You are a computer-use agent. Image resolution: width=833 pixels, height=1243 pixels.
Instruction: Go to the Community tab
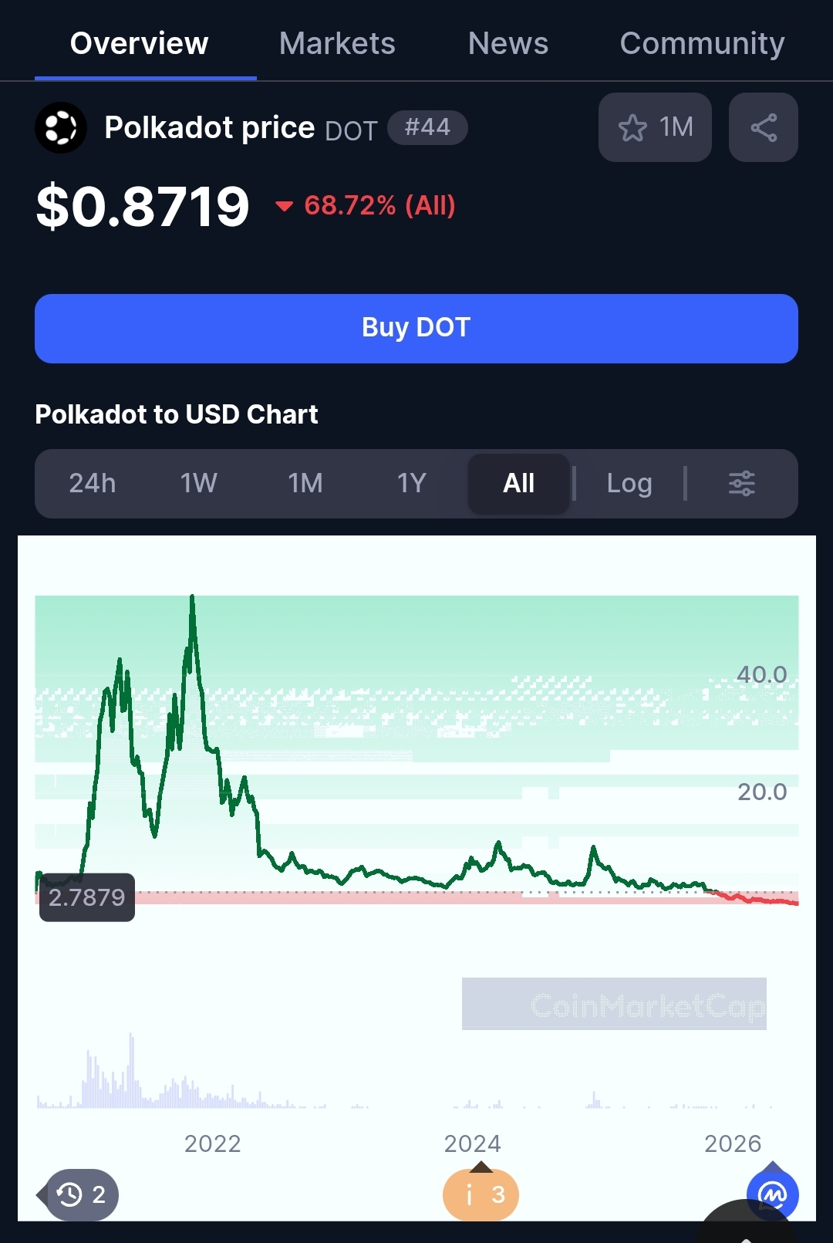(703, 43)
